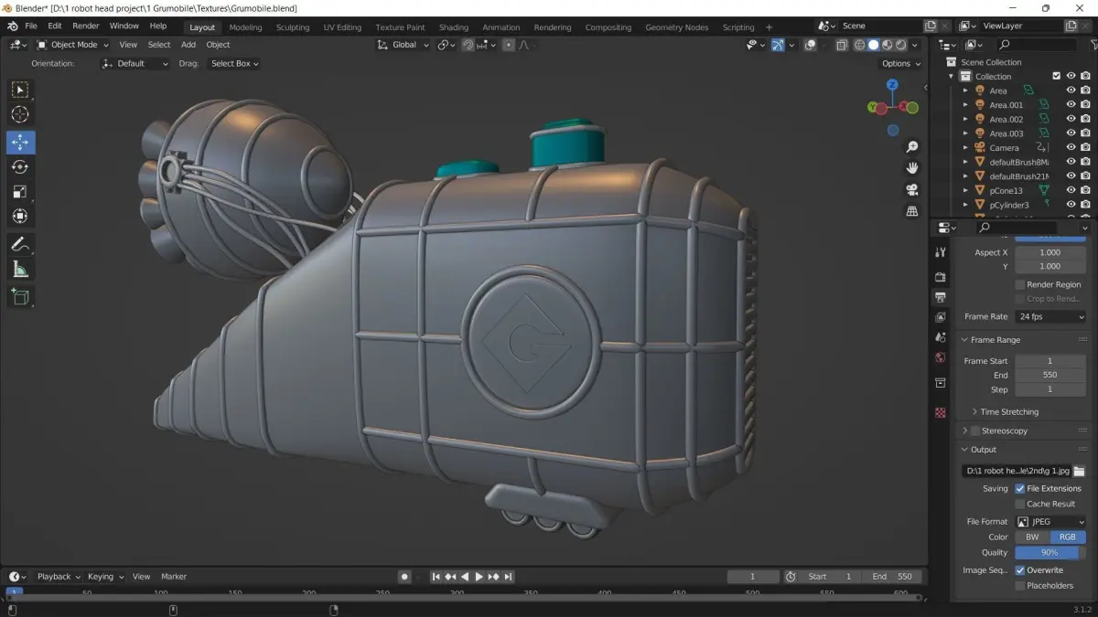Switch to rendered shading mode

(x=900, y=45)
